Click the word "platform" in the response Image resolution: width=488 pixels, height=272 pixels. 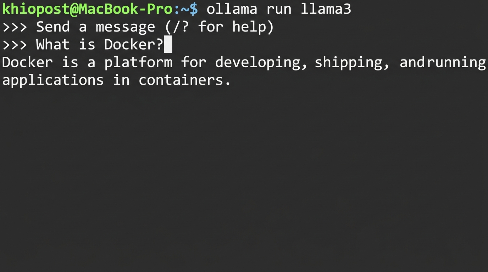coord(138,63)
